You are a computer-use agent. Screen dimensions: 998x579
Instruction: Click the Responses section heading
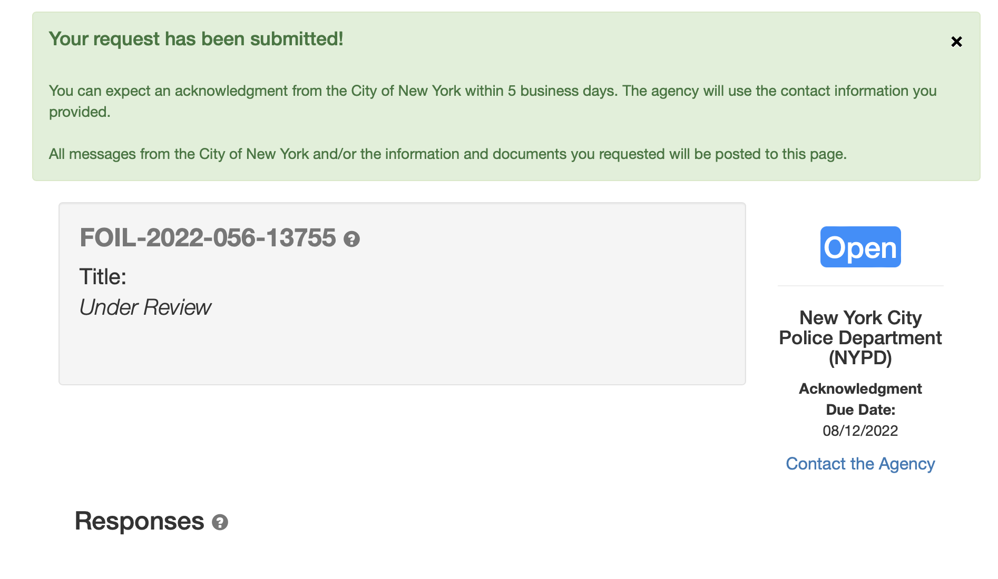click(x=139, y=521)
